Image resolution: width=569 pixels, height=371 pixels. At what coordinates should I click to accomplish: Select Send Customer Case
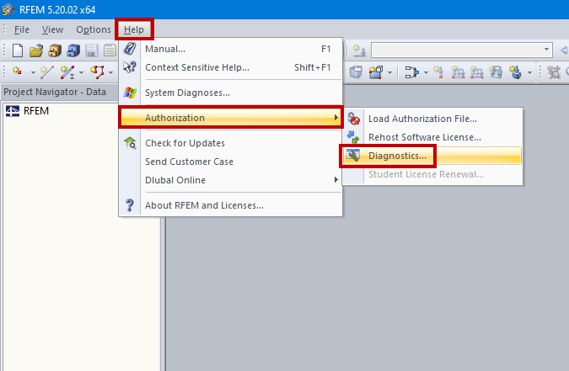[231, 162]
